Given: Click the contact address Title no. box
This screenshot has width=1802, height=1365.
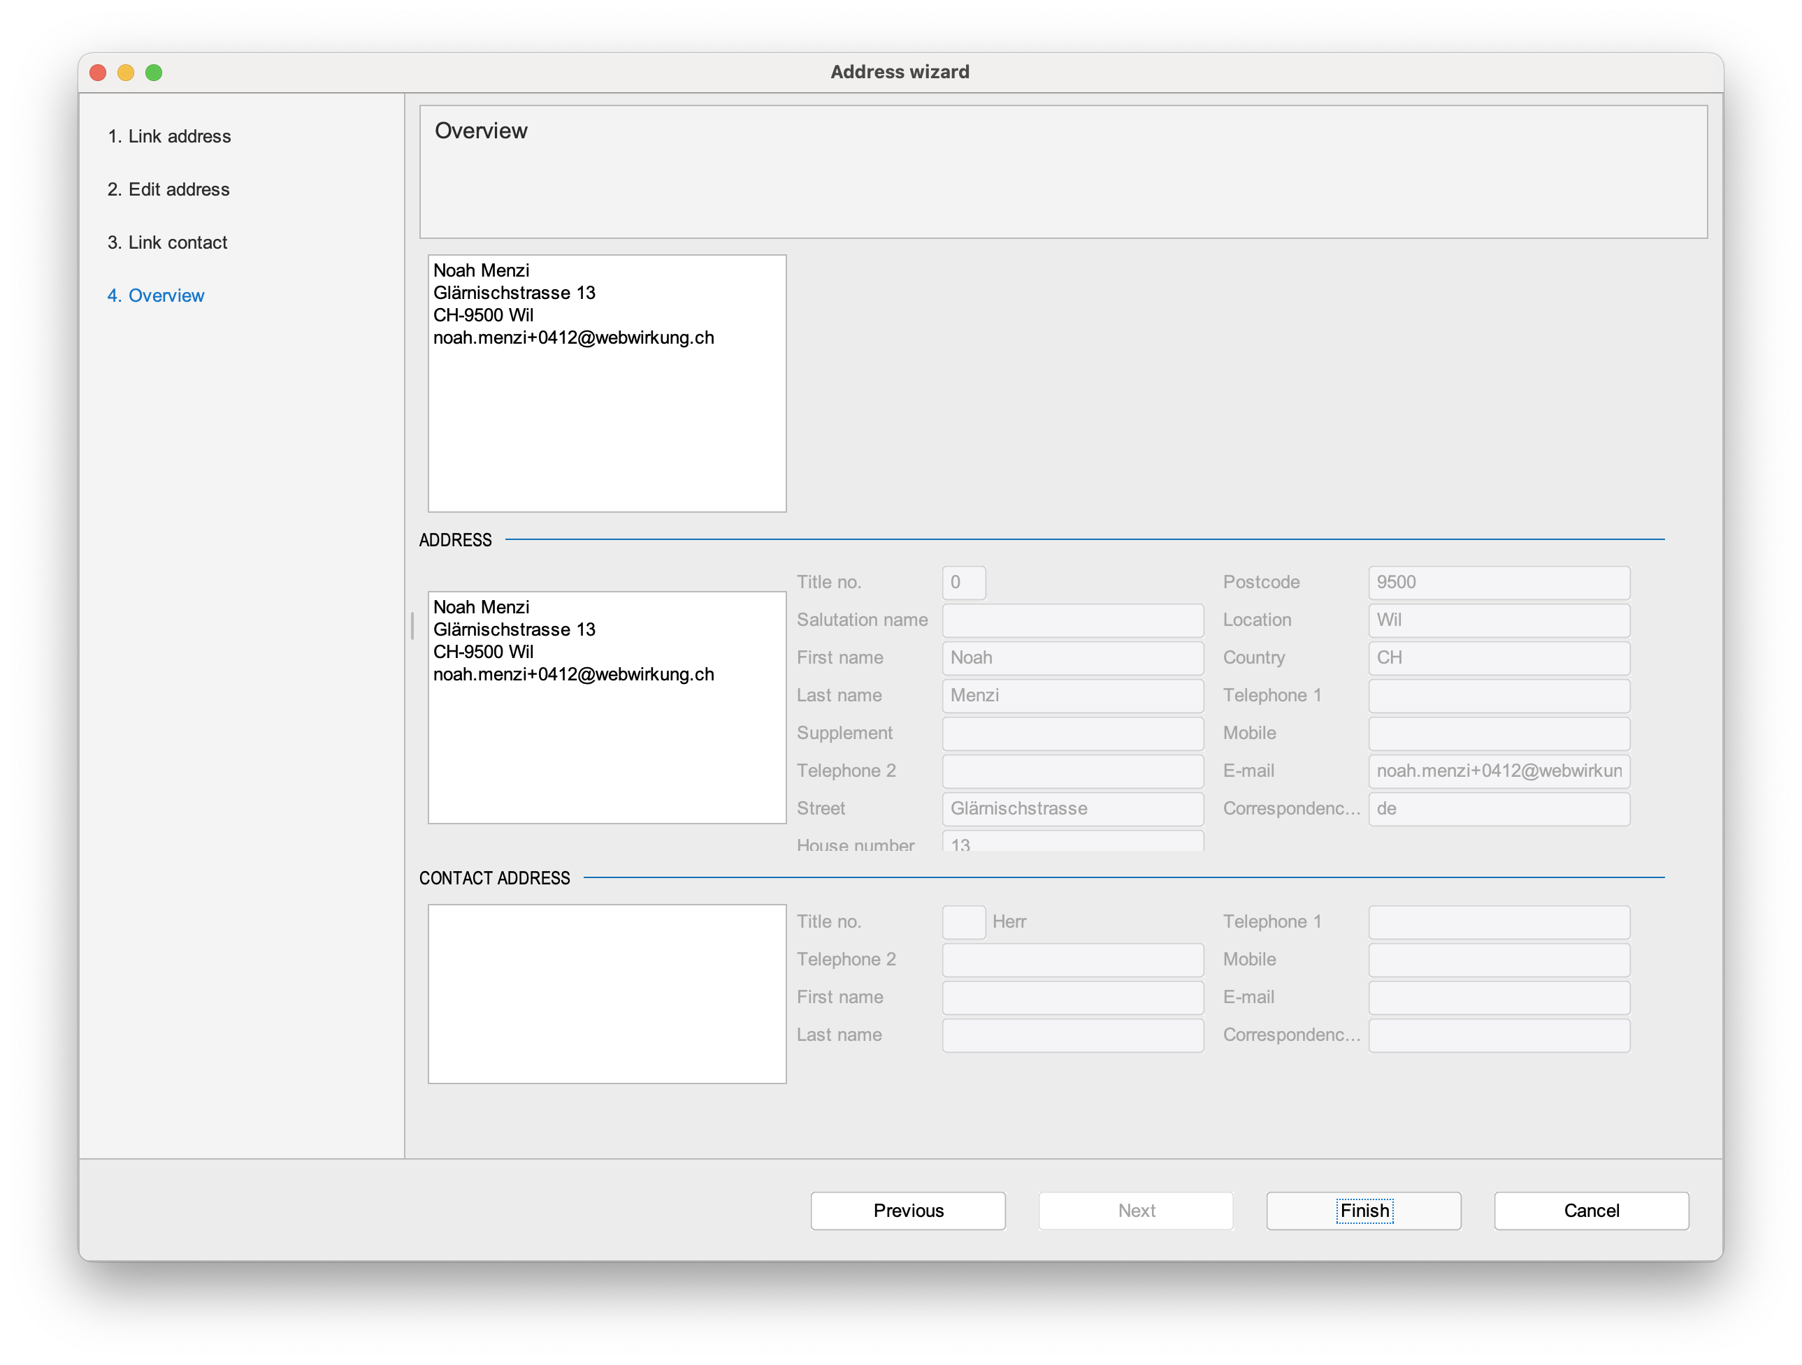Looking at the screenshot, I should [x=963, y=922].
